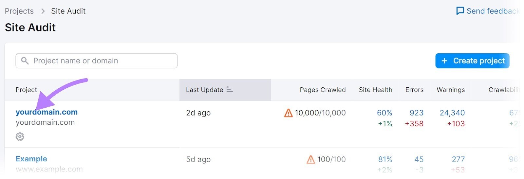Click the search magnifier icon
Viewport: 524px width, 179px height.
(x=25, y=61)
